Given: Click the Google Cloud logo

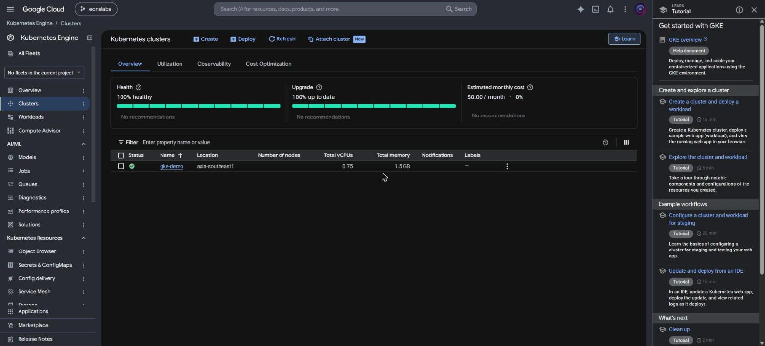Looking at the screenshot, I should [x=43, y=9].
